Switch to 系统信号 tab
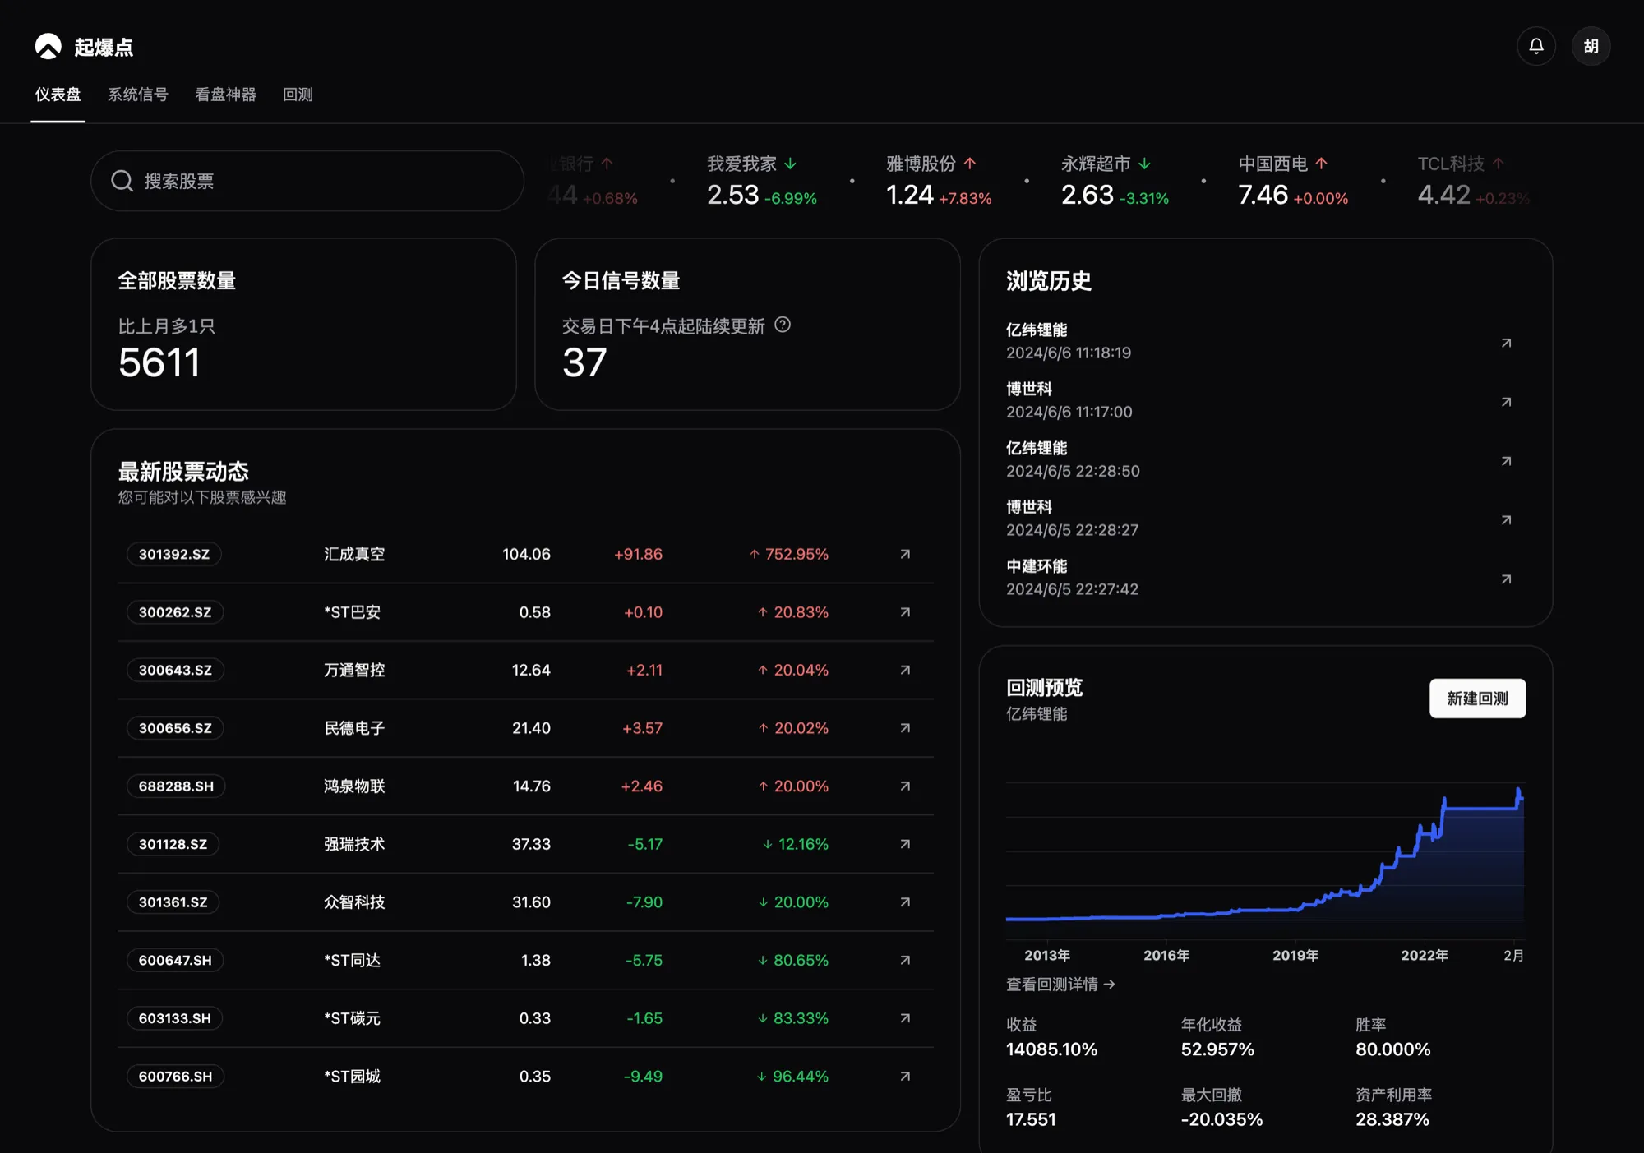Image resolution: width=1644 pixels, height=1153 pixels. pos(138,95)
